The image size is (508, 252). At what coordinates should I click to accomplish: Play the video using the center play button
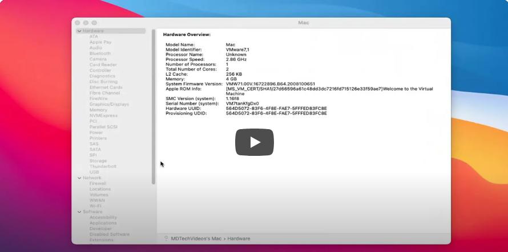(255, 142)
